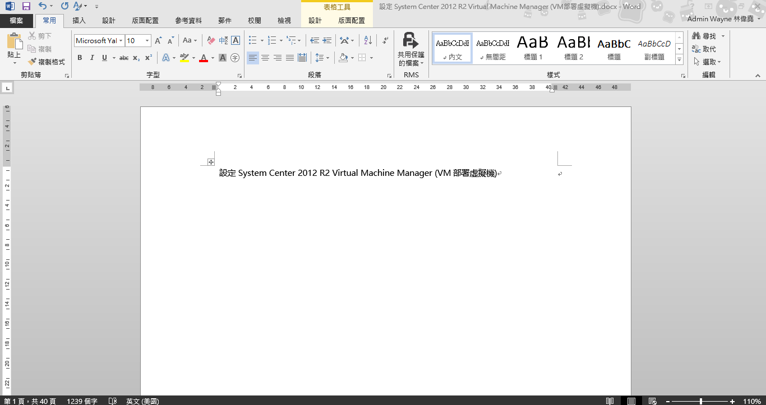This screenshot has width=766, height=405.
Task: Toggle center alignment
Action: (265, 58)
